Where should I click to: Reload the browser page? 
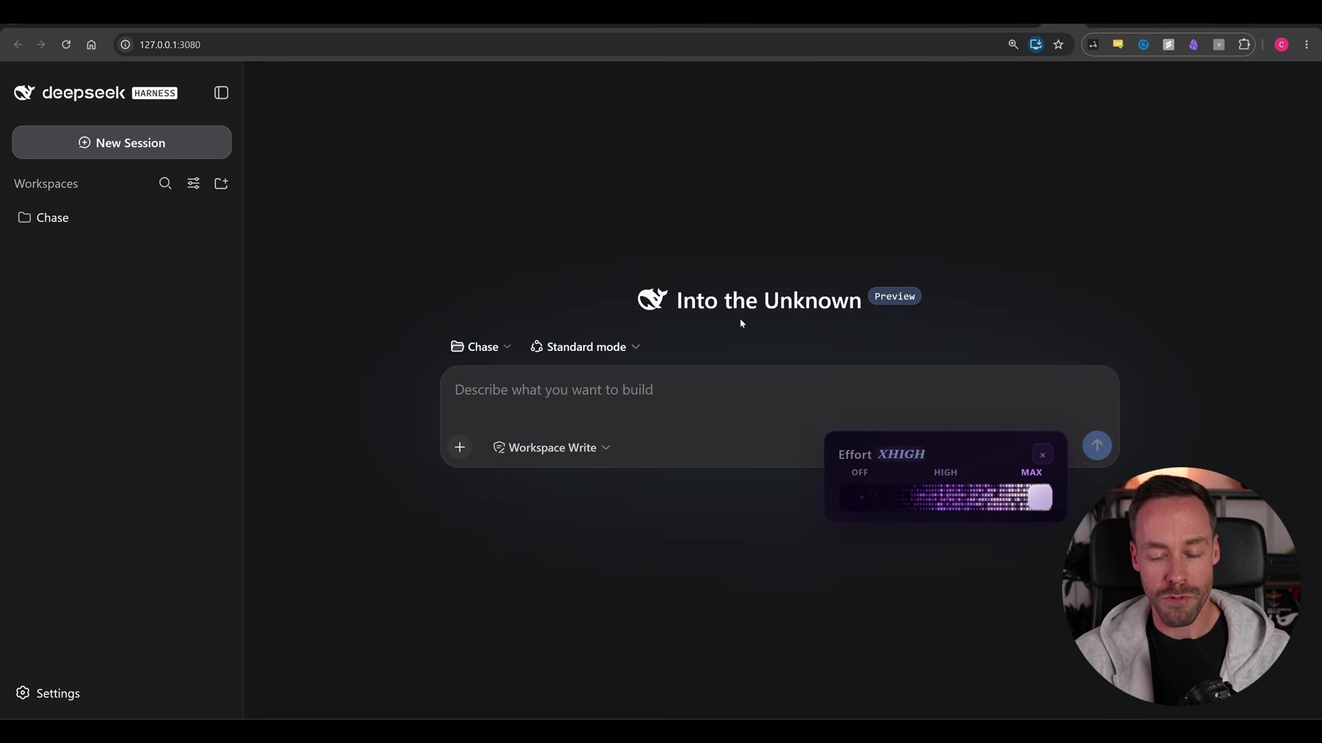pos(66,45)
